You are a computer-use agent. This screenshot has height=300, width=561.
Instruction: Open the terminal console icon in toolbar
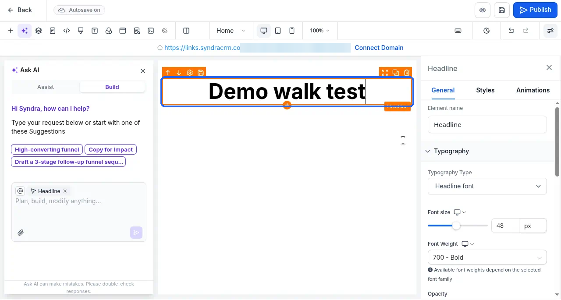pos(151,31)
